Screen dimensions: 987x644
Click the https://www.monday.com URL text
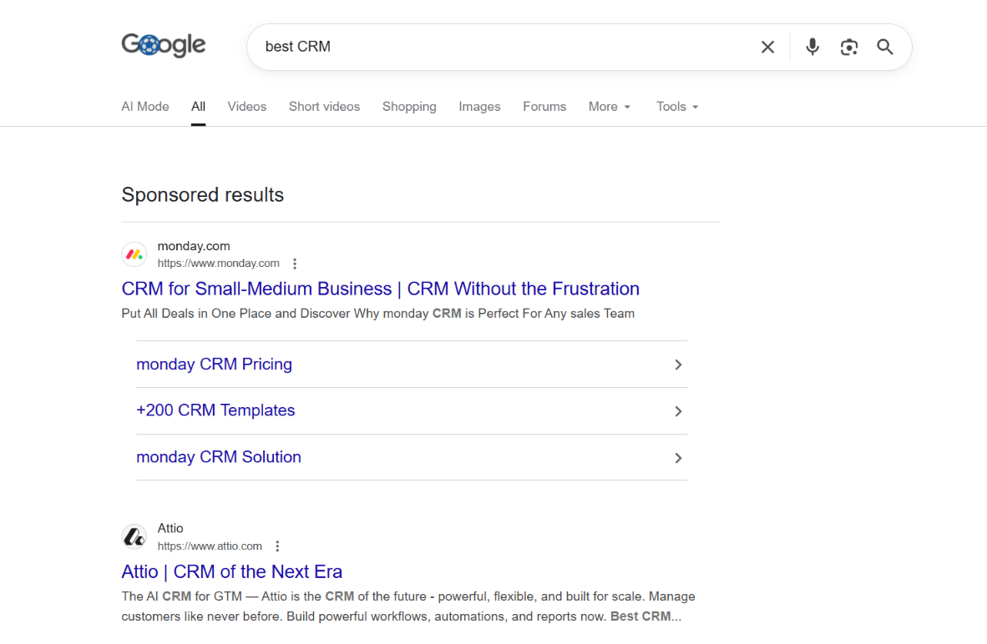point(219,264)
